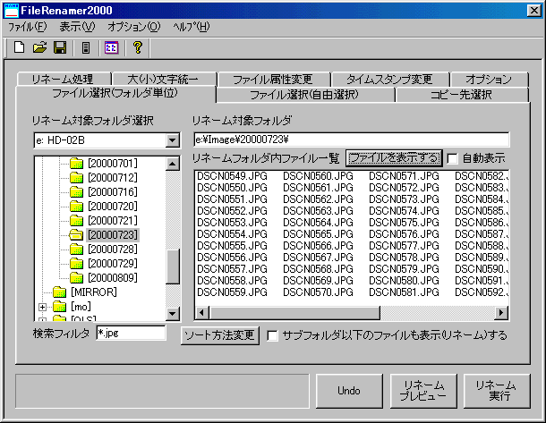This screenshot has height=423, width=546.
Task: Switch to the リネーム処理 tab
Action: pos(63,80)
